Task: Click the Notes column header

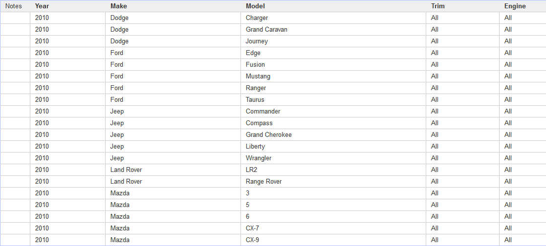Action: (x=15, y=6)
